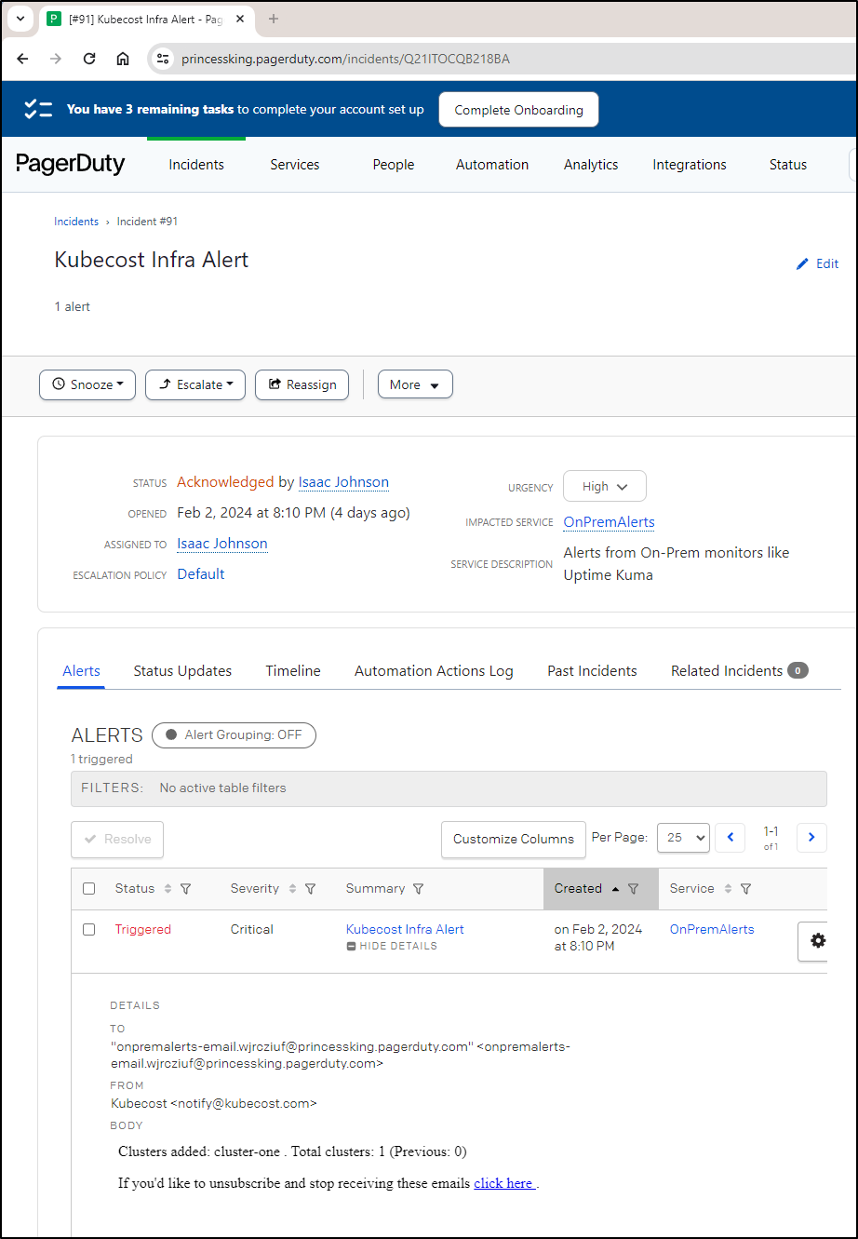This screenshot has height=1239, width=858.
Task: Open the Integrations menu
Action: pyautogui.click(x=690, y=165)
